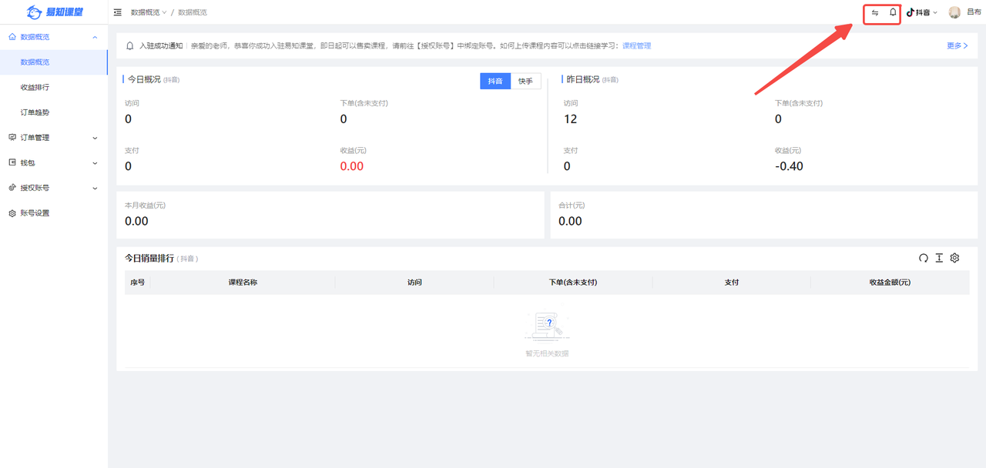Click the 访问 column header in table

pyautogui.click(x=414, y=282)
